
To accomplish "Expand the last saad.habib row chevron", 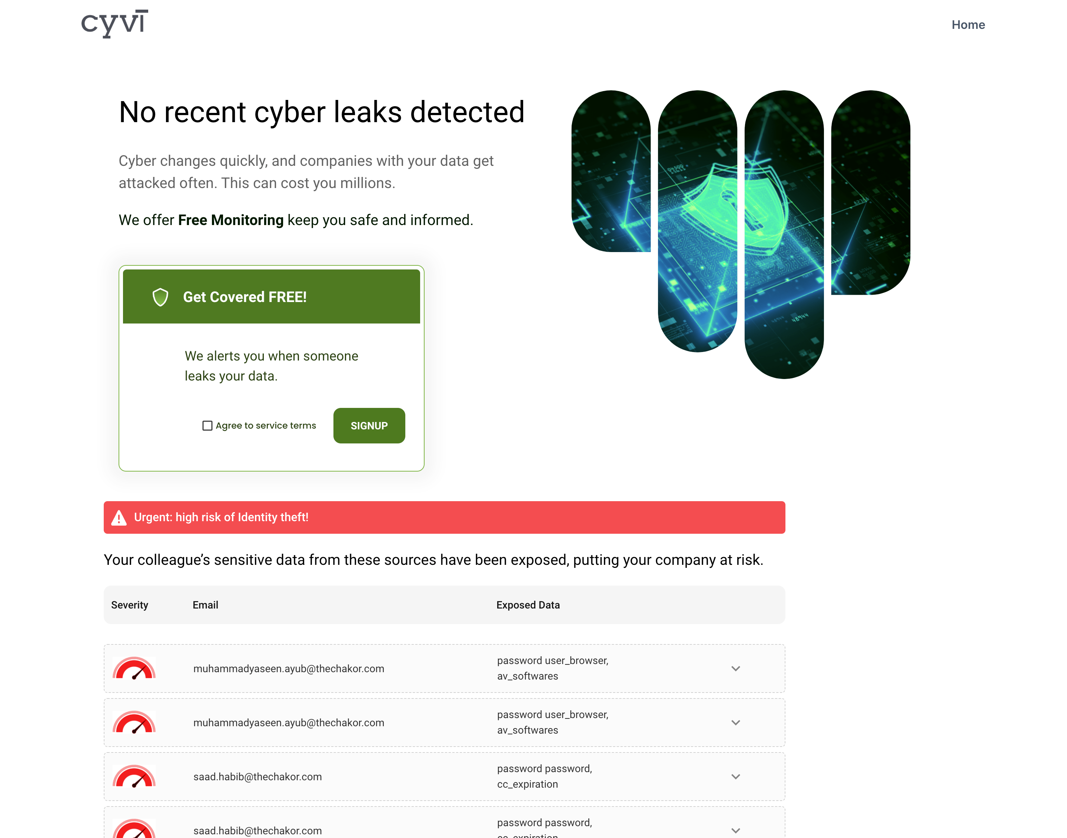I will coord(735,830).
